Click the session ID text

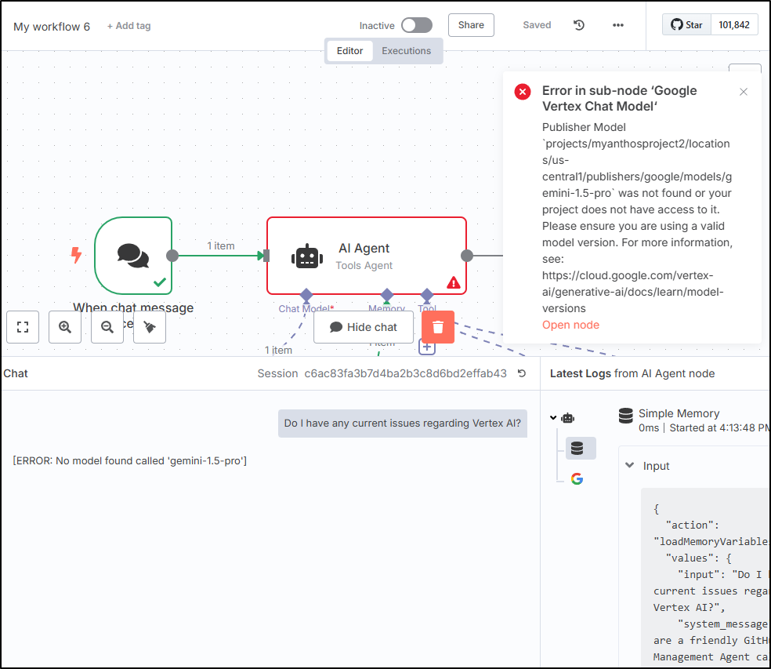(405, 373)
